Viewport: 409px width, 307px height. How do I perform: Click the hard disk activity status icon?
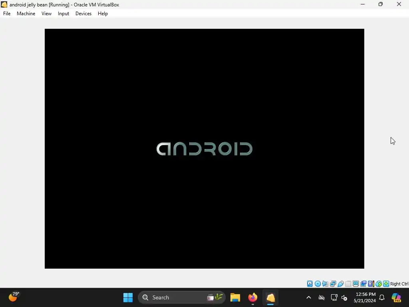tap(310, 284)
